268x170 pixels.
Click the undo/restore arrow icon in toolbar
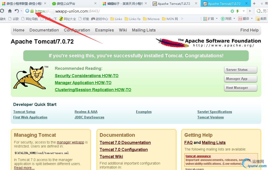[17, 11]
